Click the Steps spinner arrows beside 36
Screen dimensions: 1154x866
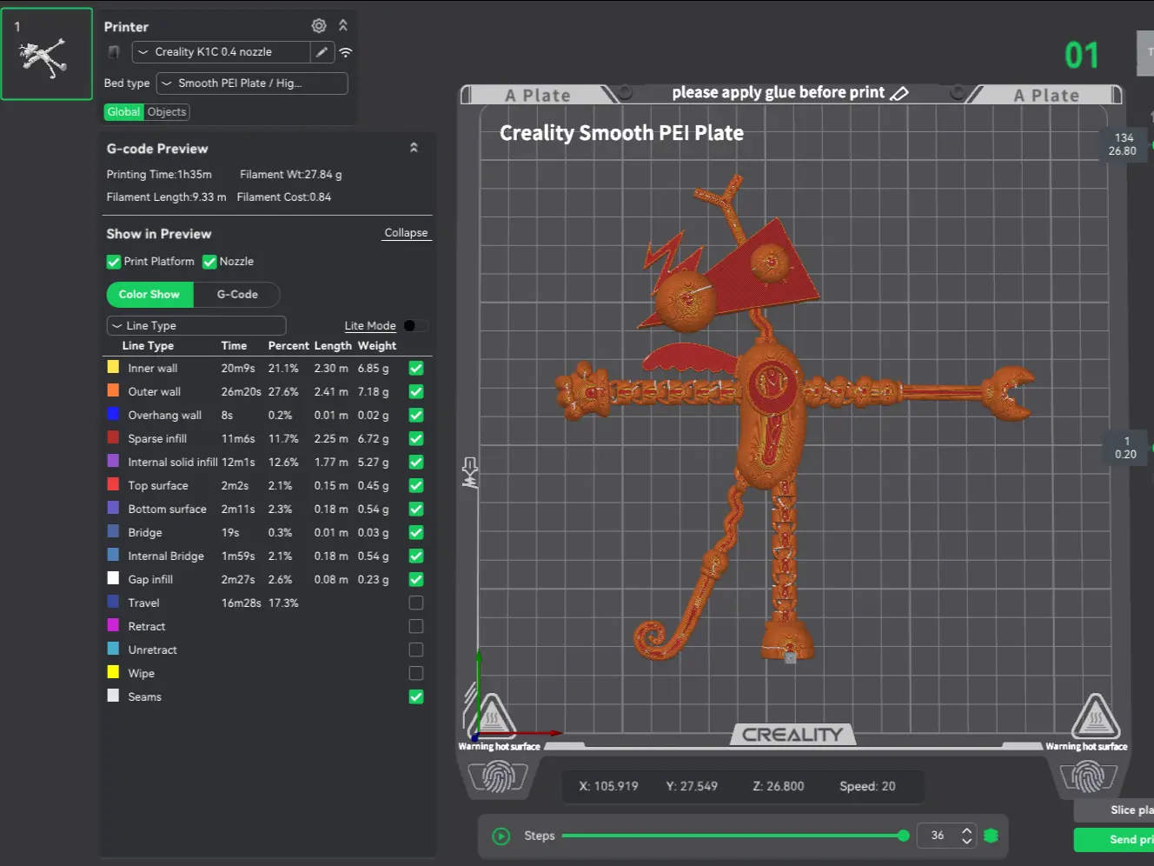point(967,836)
